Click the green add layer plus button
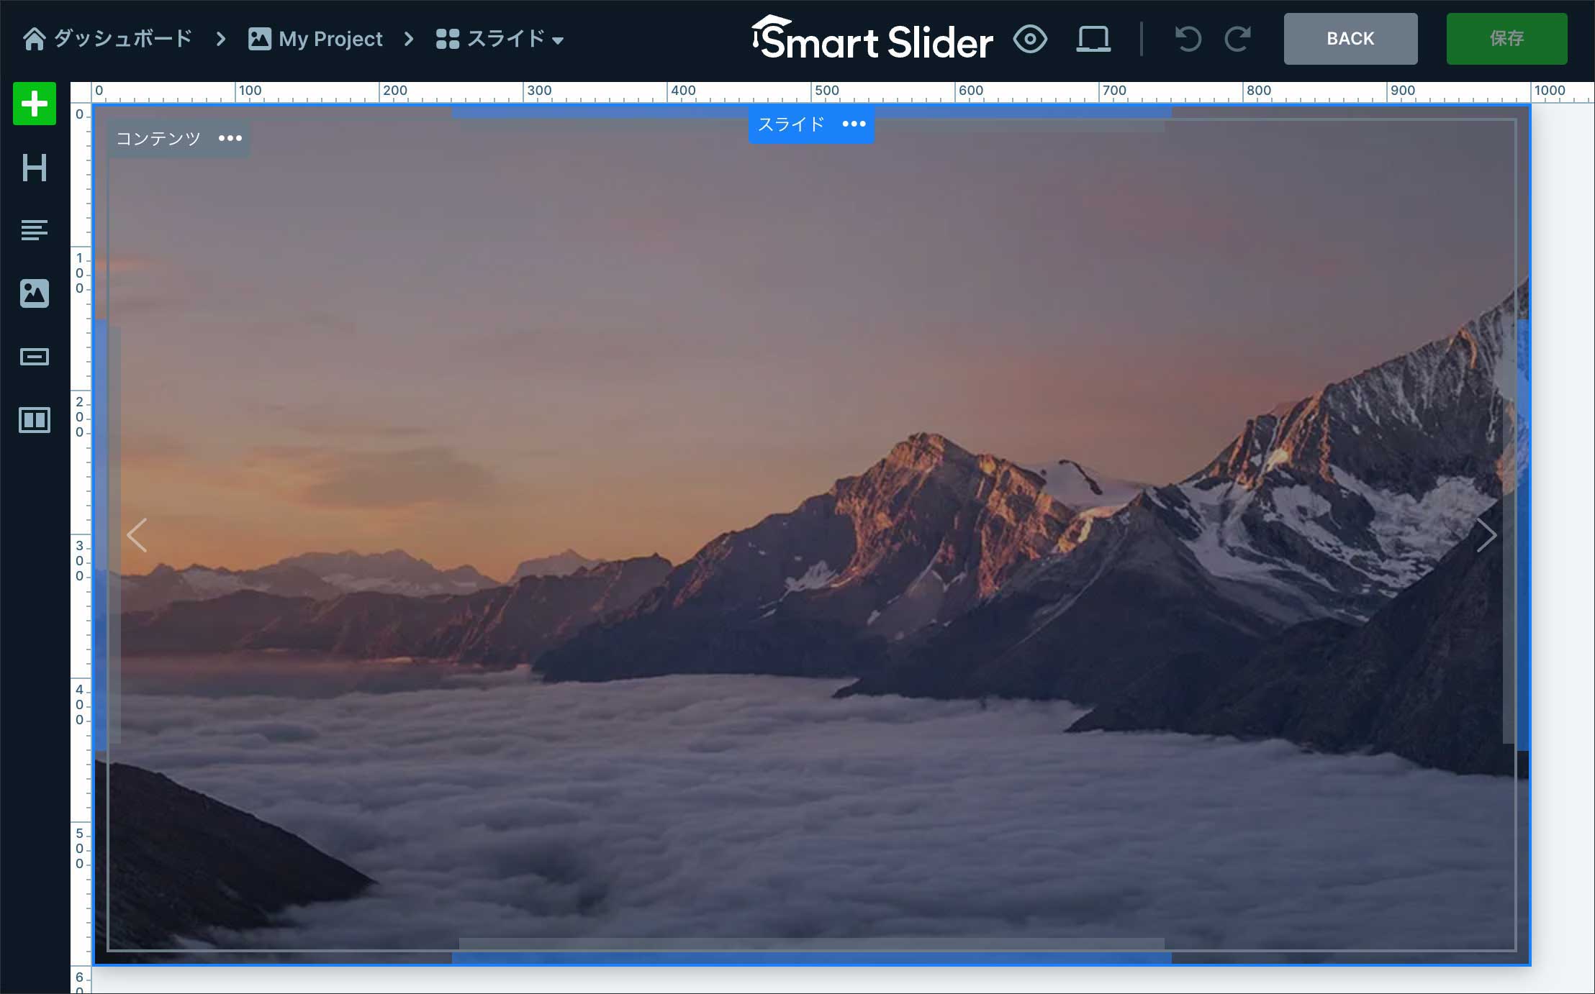 [x=35, y=104]
